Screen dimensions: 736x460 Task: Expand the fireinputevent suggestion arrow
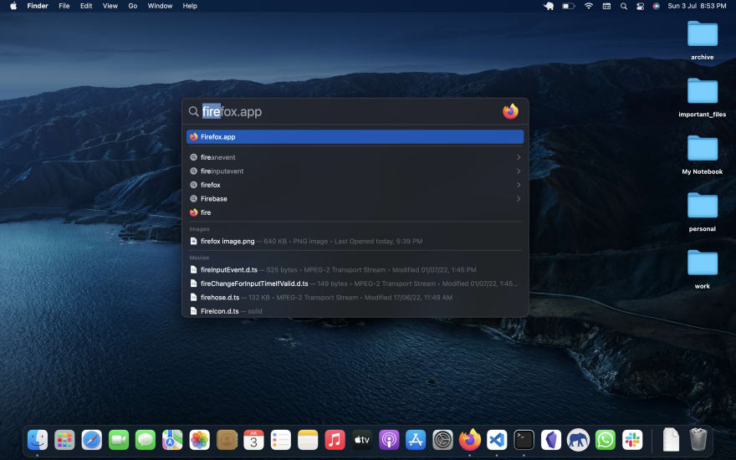point(519,171)
